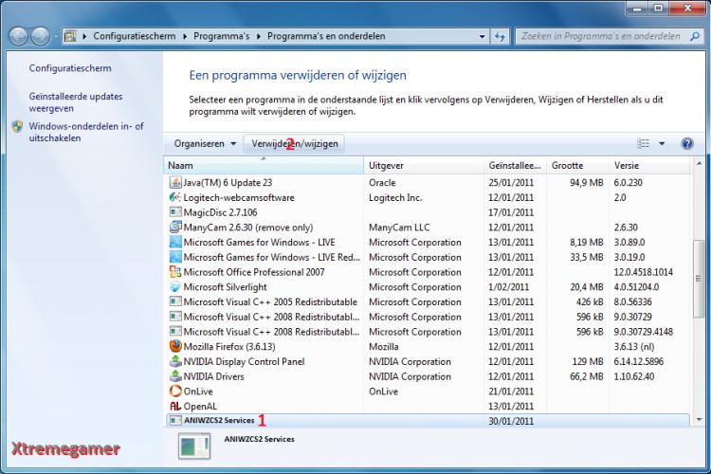Click the scrollbar up arrow

[x=699, y=163]
